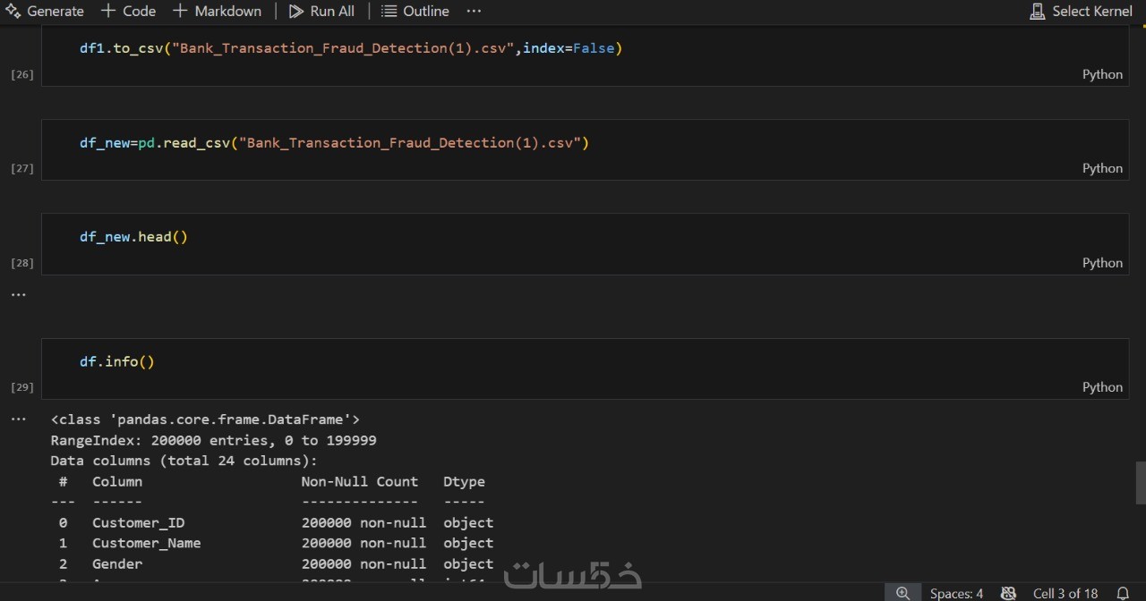Open the toolbar more actions ellipsis

(x=474, y=11)
